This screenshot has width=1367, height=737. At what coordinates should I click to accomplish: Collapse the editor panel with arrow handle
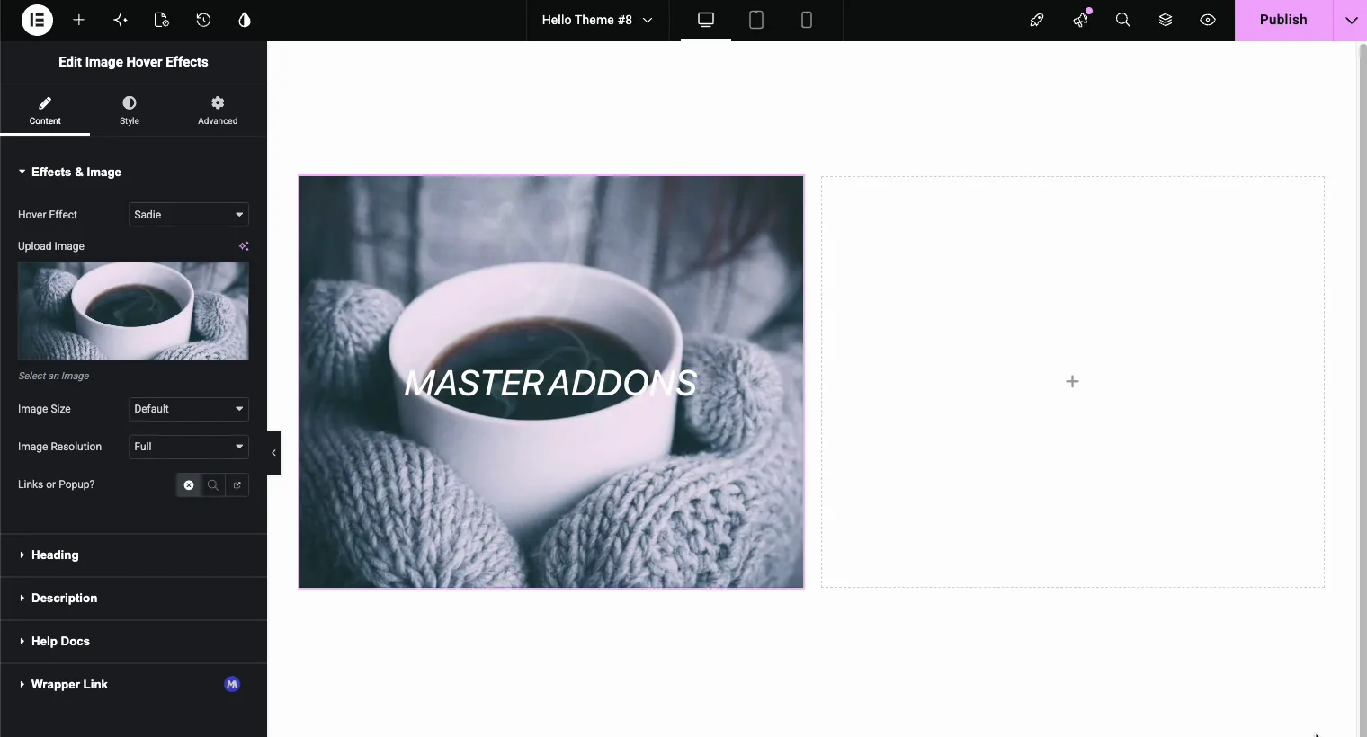pyautogui.click(x=273, y=453)
